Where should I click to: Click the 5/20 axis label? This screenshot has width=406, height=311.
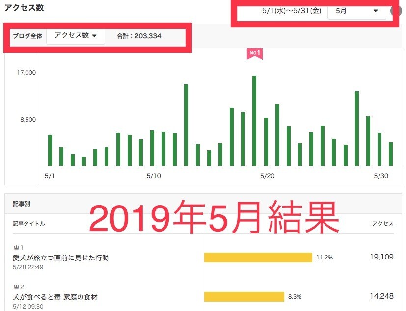267,176
